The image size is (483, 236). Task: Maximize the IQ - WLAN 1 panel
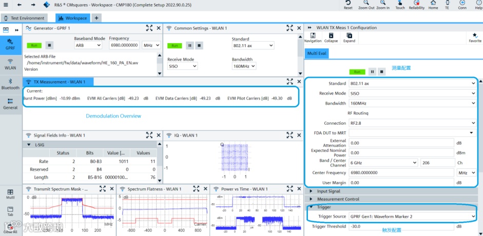(x=290, y=135)
